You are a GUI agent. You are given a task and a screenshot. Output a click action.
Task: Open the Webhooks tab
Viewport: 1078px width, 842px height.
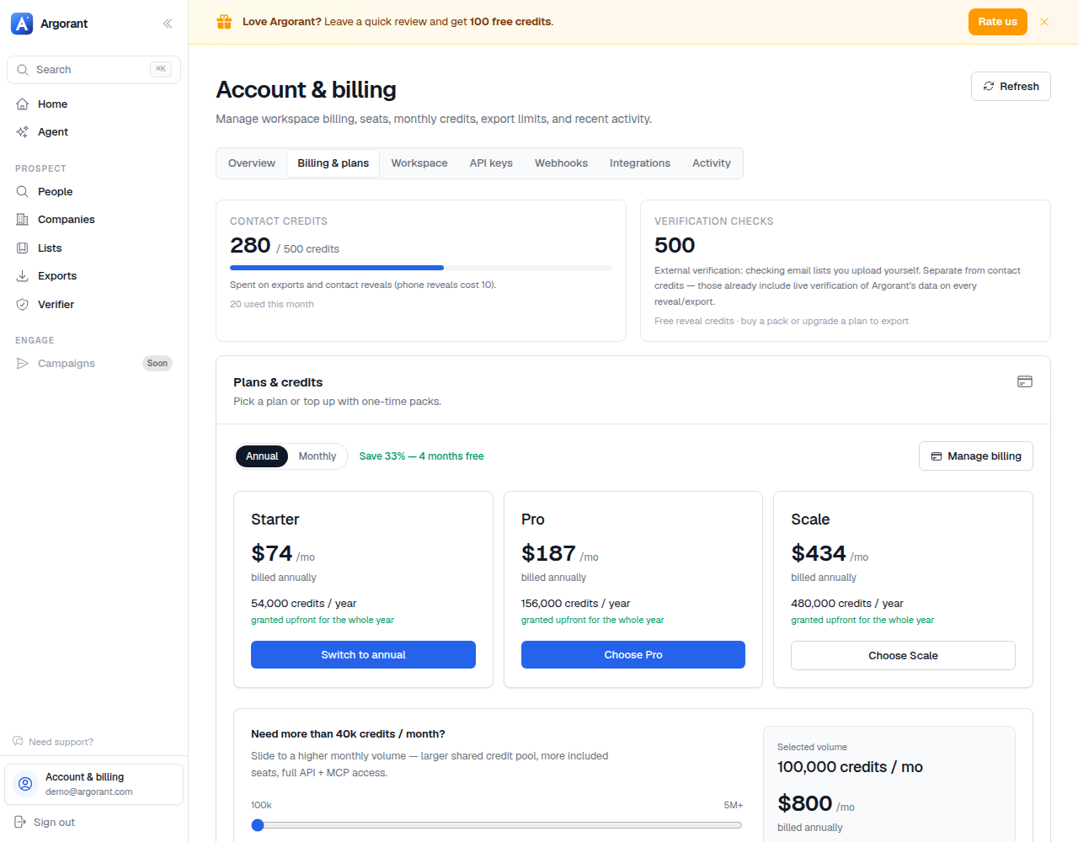(x=561, y=163)
